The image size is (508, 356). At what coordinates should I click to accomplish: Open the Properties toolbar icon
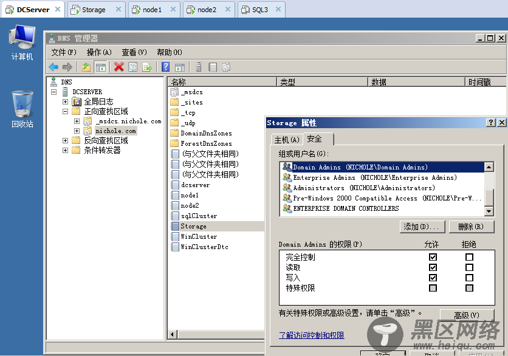coord(133,67)
